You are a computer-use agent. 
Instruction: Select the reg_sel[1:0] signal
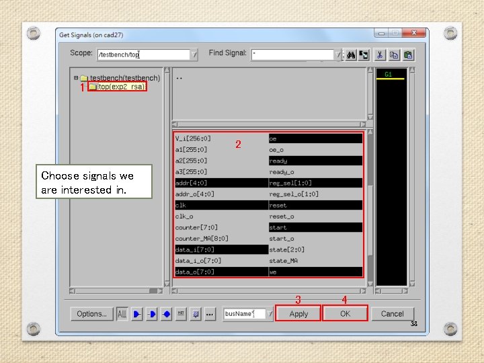click(315, 183)
